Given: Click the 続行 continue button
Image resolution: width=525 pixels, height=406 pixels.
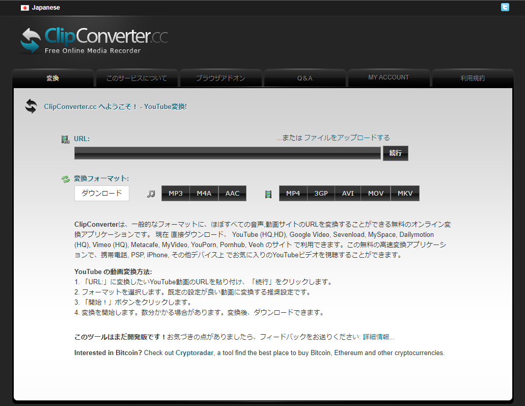Looking at the screenshot, I should click(x=396, y=153).
